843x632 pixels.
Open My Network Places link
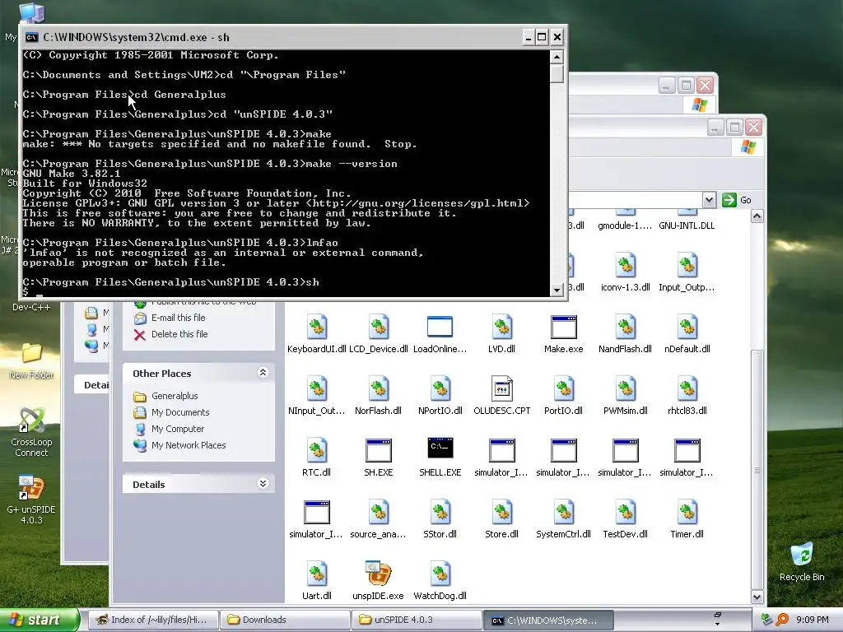click(189, 445)
